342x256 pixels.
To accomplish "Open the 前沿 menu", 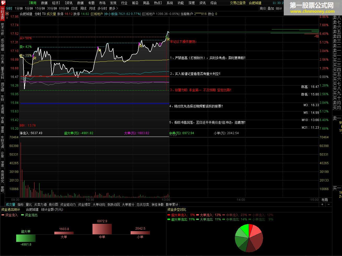I will click(x=135, y=3).
